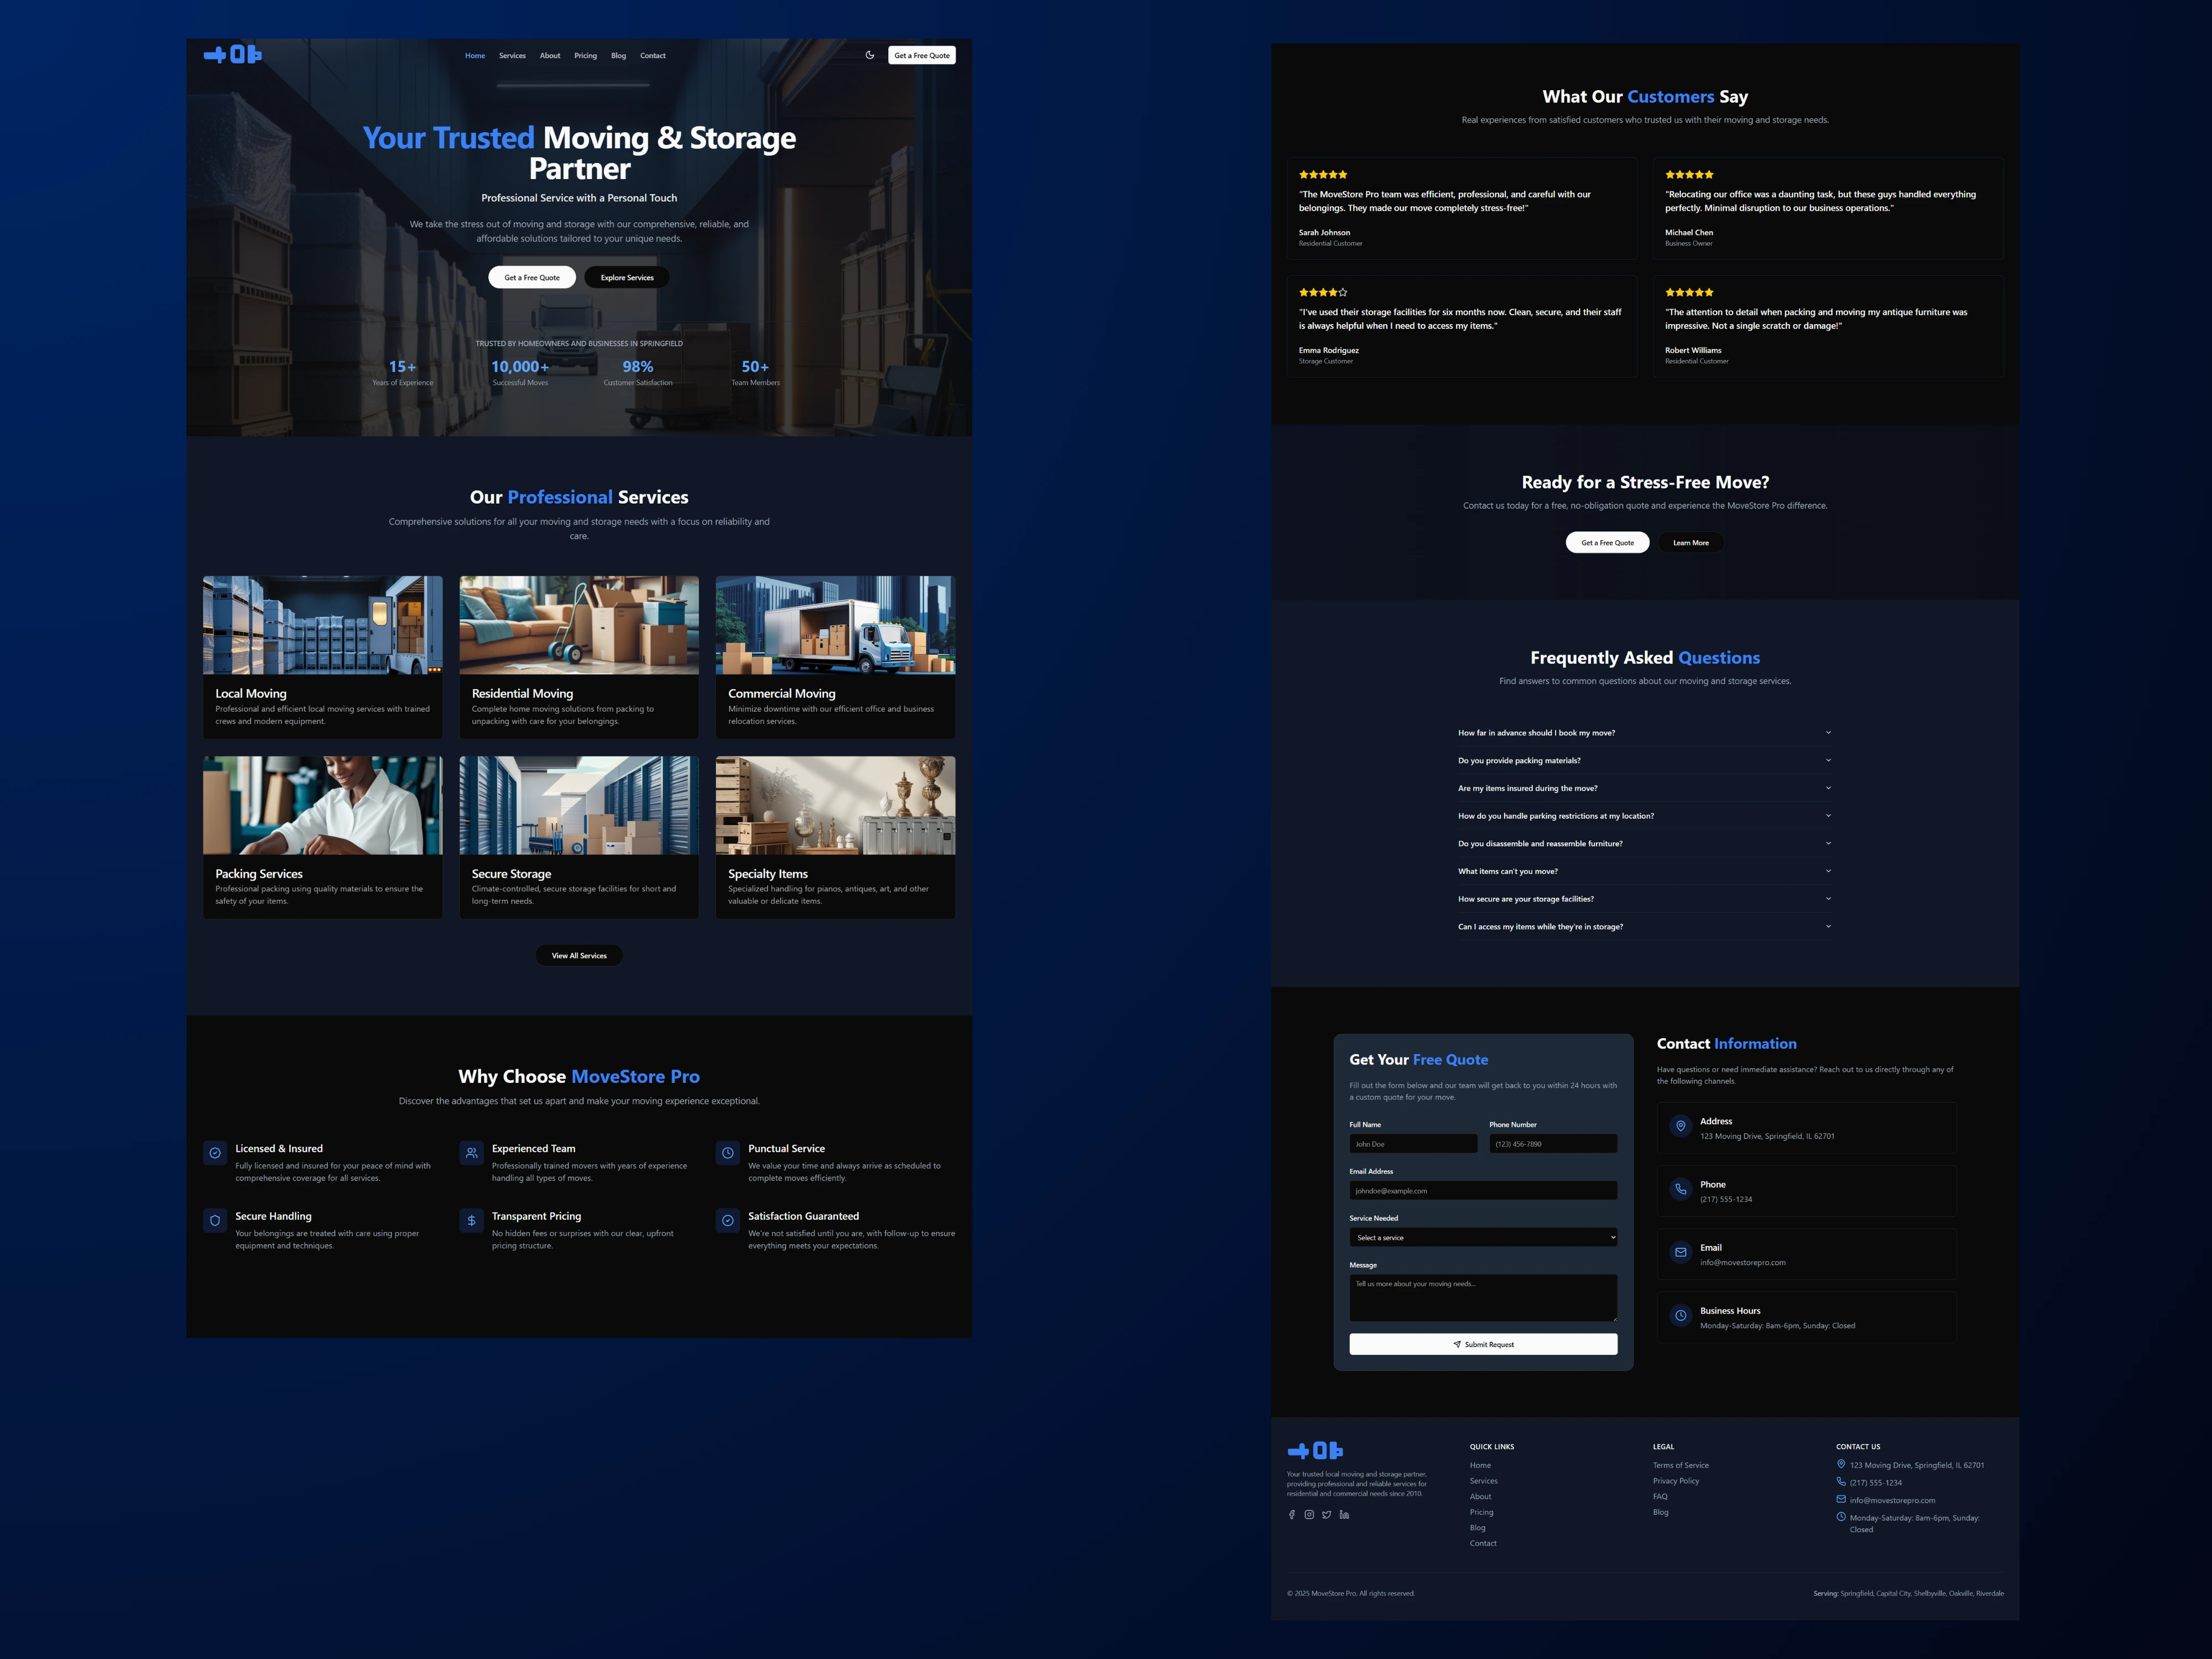This screenshot has height=1659, width=2212.
Task: Open the Terms of Service footer link
Action: (x=1681, y=1466)
